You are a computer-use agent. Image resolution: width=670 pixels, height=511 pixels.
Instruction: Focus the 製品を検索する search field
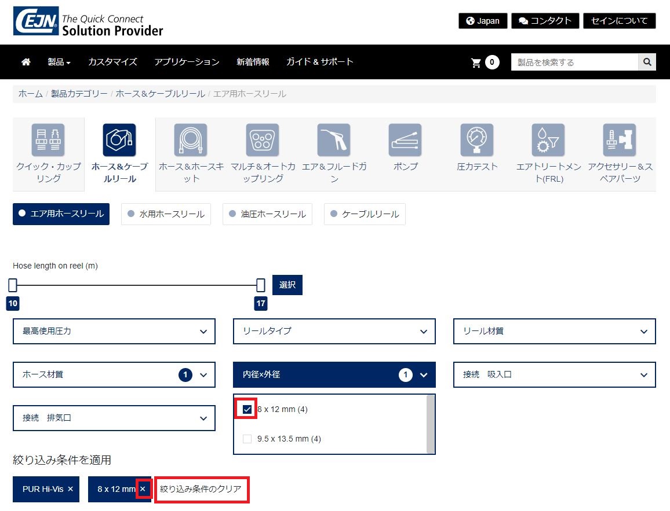tap(574, 62)
